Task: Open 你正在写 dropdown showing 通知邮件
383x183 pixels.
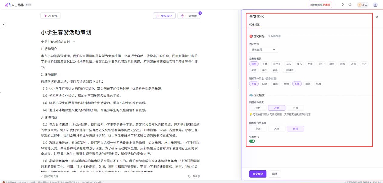Action: coord(263,50)
